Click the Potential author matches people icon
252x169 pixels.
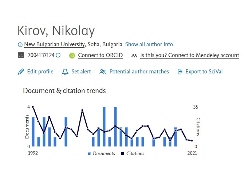pyautogui.click(x=103, y=72)
